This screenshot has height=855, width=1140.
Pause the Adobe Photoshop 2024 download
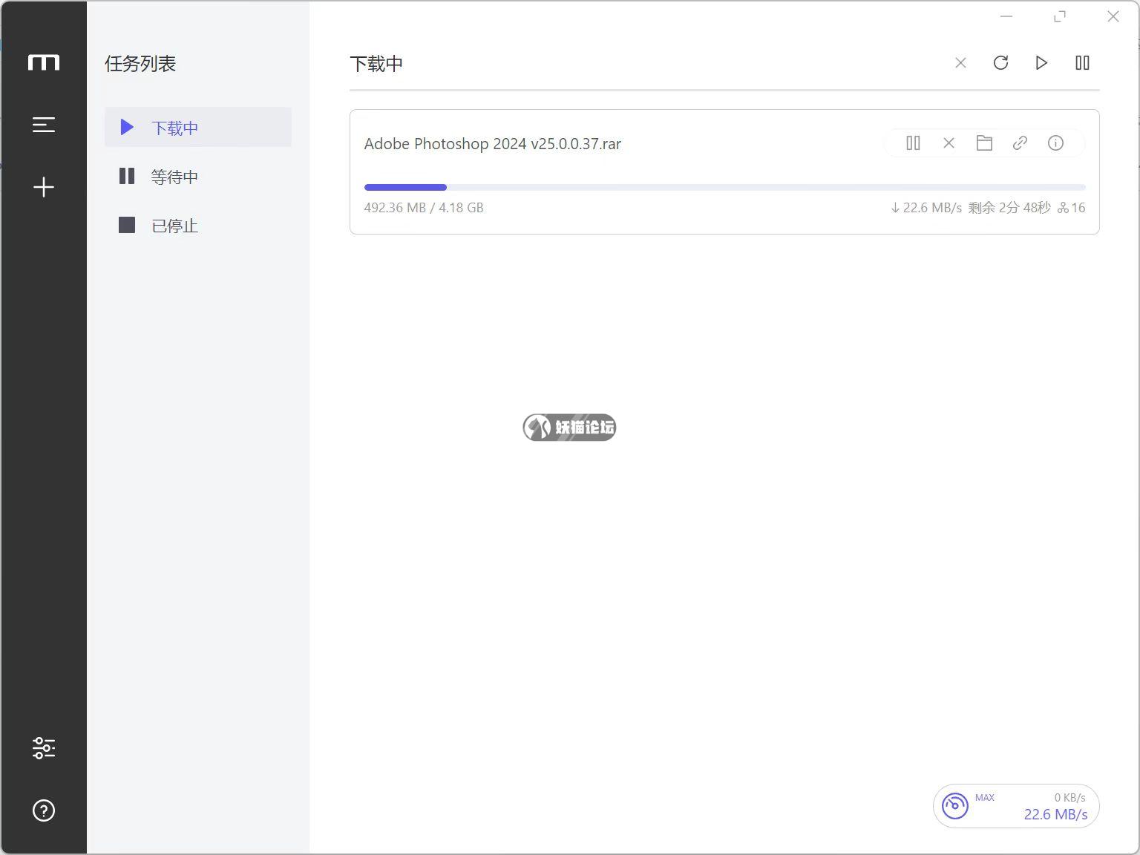point(913,142)
